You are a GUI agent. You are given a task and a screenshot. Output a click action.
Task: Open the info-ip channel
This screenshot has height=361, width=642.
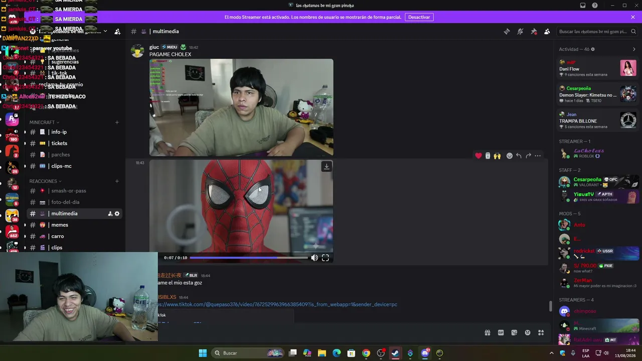pos(74,132)
